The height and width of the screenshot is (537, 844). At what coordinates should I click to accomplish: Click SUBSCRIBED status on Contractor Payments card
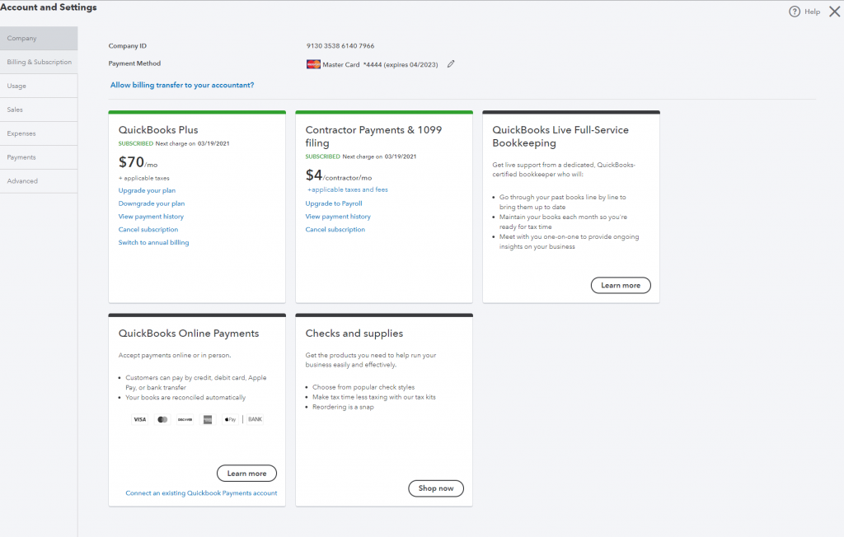pos(322,156)
